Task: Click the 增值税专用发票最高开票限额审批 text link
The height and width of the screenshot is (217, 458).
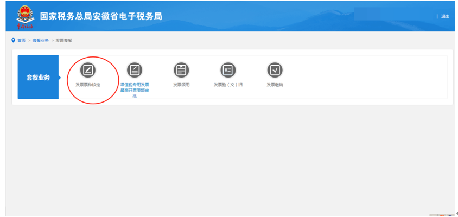Action: 135,90
